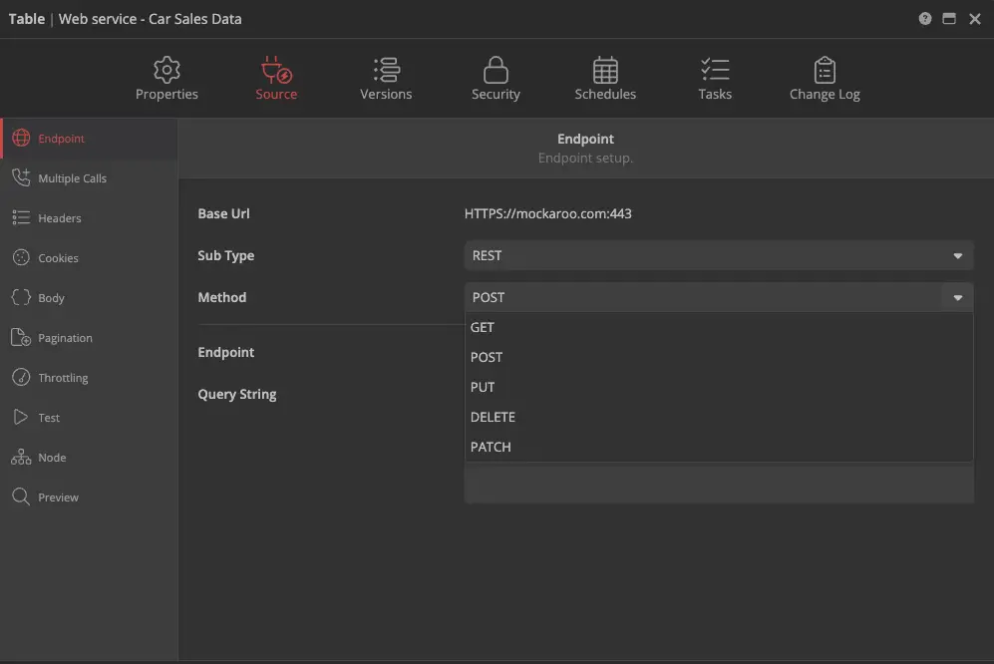The image size is (994, 664).
Task: Select the Throttling gauge icon in sidebar
Action: point(21,378)
